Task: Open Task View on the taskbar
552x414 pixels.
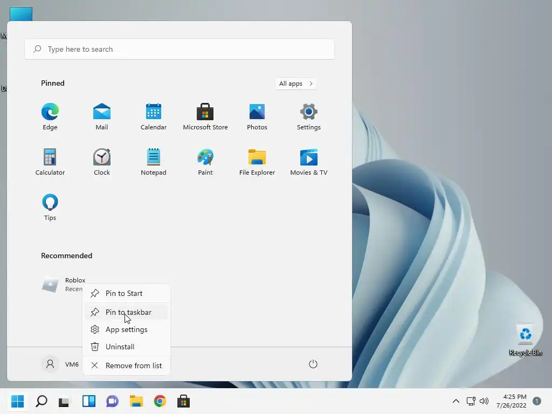Action: pyautogui.click(x=65, y=401)
